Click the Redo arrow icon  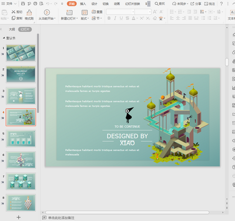coord(56,4)
